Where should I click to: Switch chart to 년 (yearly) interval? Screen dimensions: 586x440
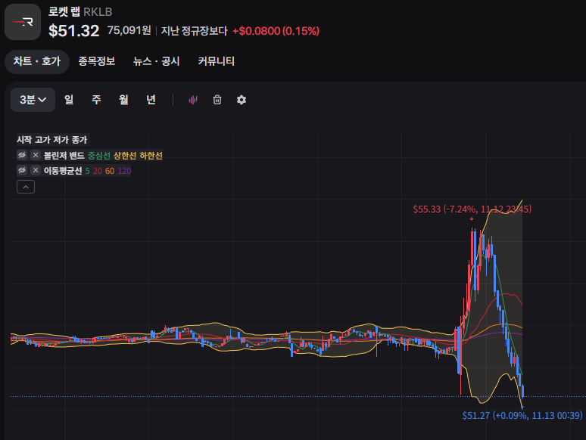click(151, 100)
